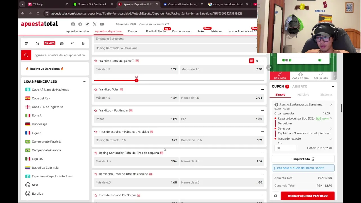Star the 1ra Mitad - Par/Impar market

pos(96,111)
